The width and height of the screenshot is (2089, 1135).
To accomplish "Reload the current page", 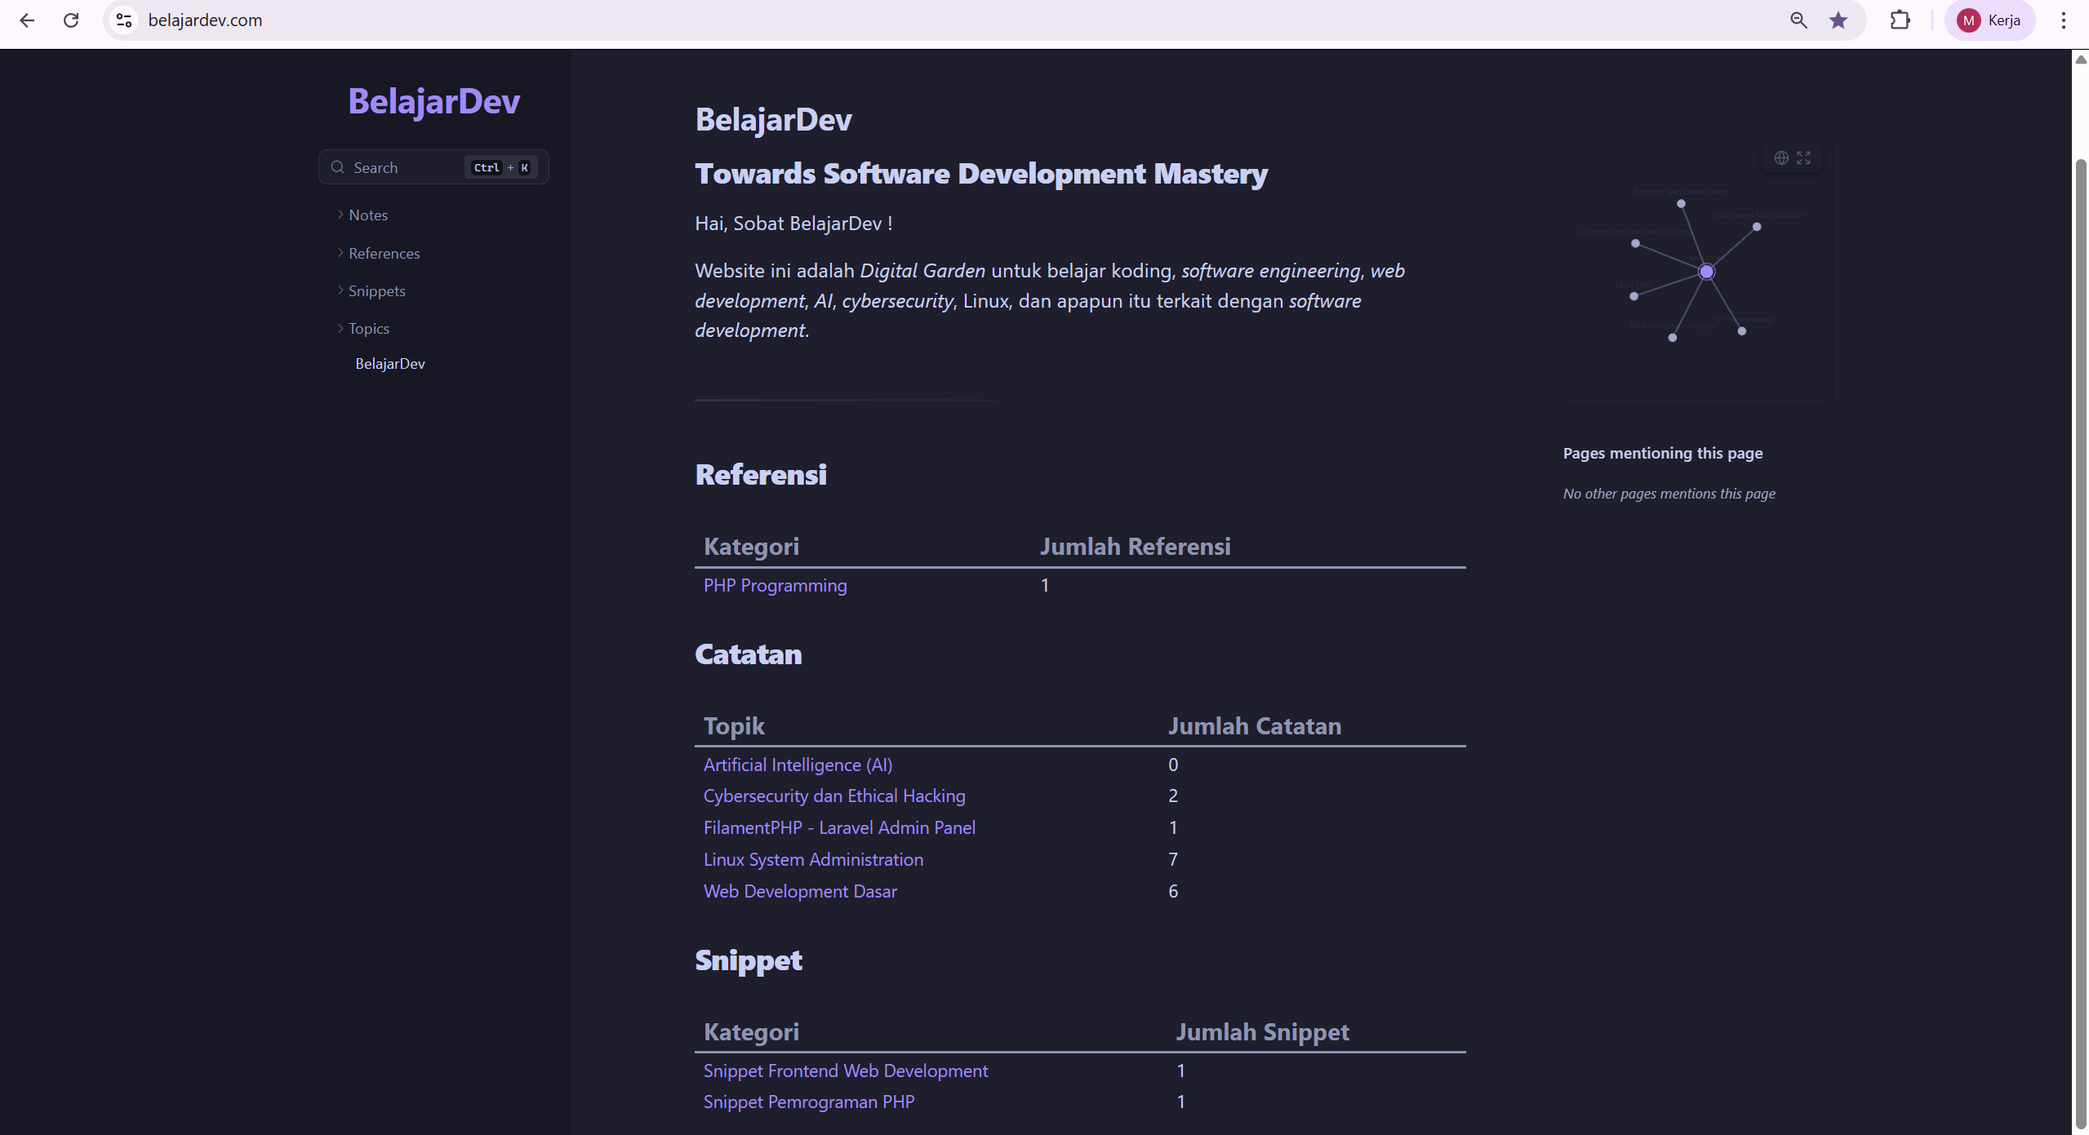I will click(71, 20).
